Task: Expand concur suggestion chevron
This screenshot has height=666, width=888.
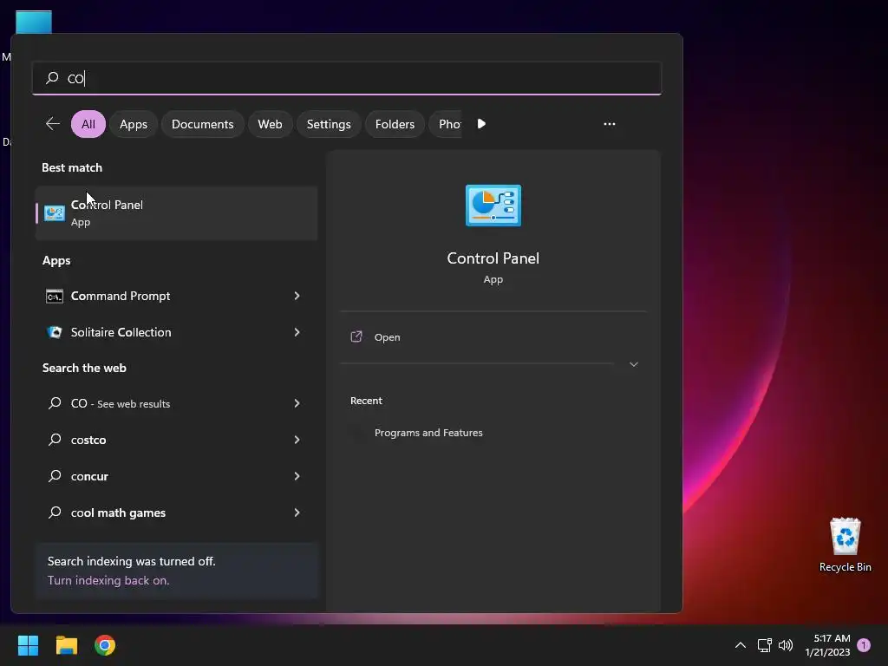Action: [297, 476]
